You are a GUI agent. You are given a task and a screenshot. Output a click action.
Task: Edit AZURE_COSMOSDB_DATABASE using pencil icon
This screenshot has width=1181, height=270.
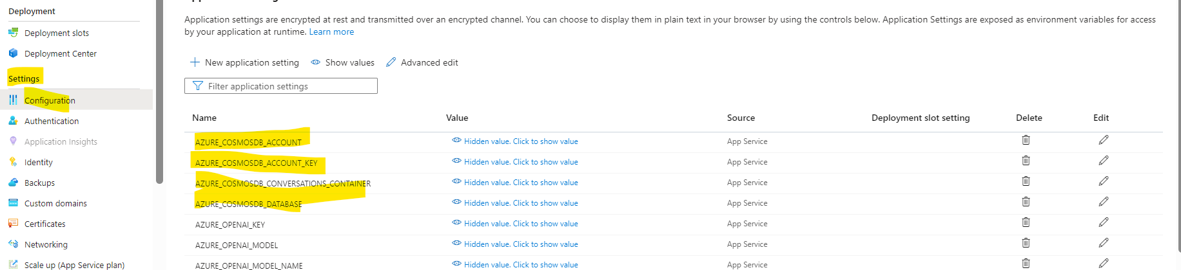(1104, 202)
